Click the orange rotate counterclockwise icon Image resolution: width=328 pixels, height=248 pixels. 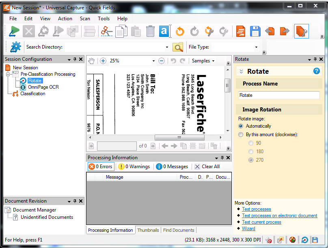point(180,31)
